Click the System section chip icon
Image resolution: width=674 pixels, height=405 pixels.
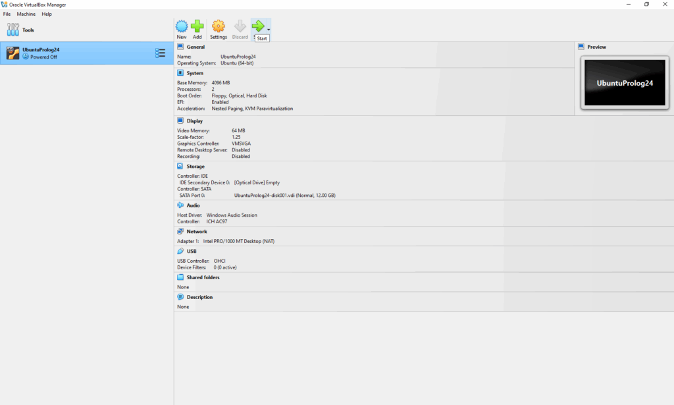(x=180, y=73)
